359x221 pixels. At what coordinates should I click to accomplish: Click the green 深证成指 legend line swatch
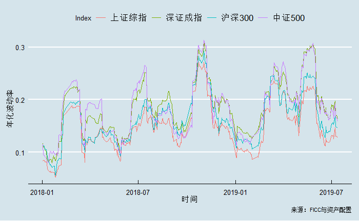click(x=156, y=18)
